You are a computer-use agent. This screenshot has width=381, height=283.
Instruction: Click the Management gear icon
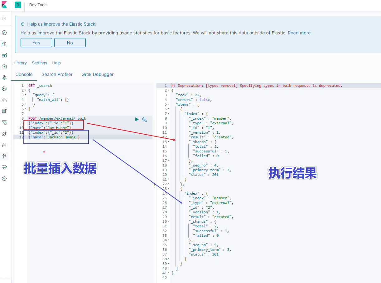(x=4, y=179)
